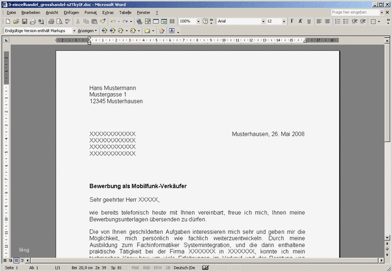Toggle bulleted list formatting
Viewport: 392px width, 272px height.
pos(346,22)
